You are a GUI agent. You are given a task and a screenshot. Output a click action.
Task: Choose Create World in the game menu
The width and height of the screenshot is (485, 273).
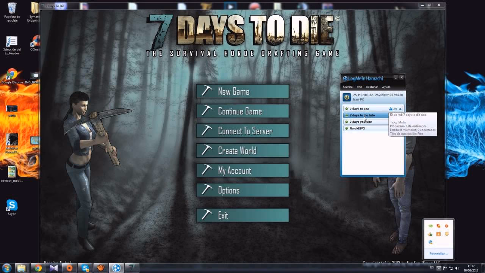(242, 151)
